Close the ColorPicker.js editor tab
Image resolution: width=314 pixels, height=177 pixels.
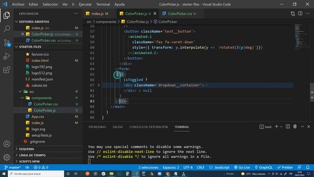[x=155, y=13]
